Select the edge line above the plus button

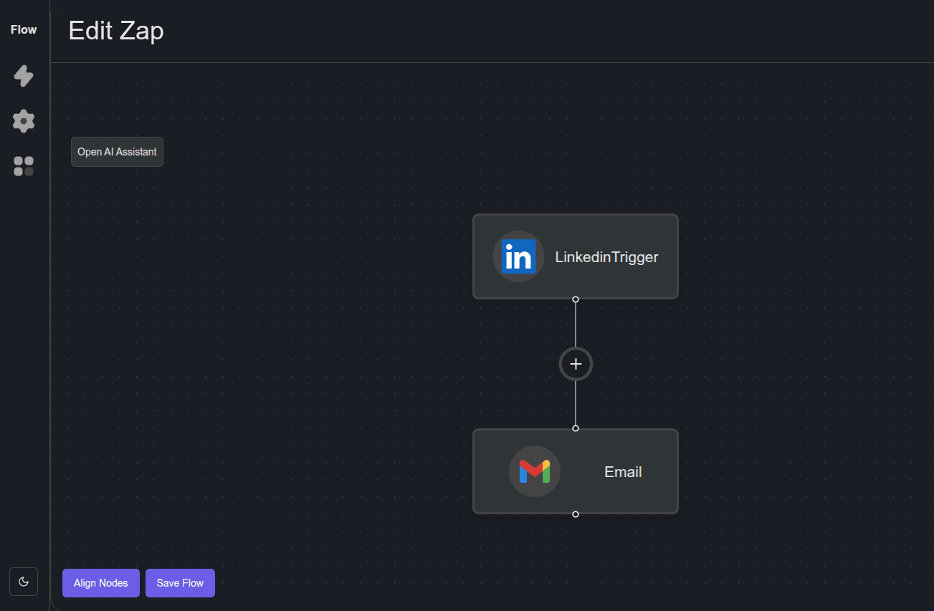click(x=576, y=325)
